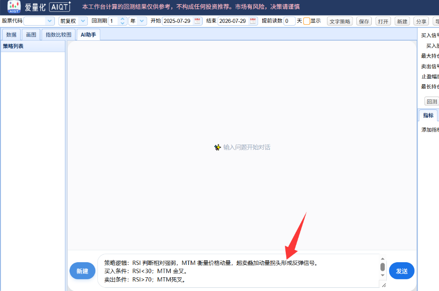Click the scroll-up arrow in message box
Viewport: 439px width, 291px height.
tap(382, 259)
